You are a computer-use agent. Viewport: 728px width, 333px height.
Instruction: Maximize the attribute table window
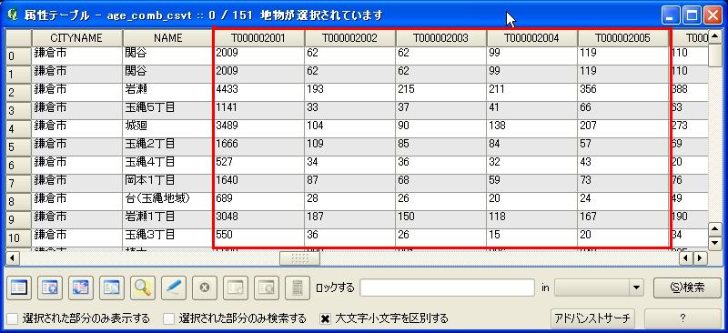[x=692, y=15]
